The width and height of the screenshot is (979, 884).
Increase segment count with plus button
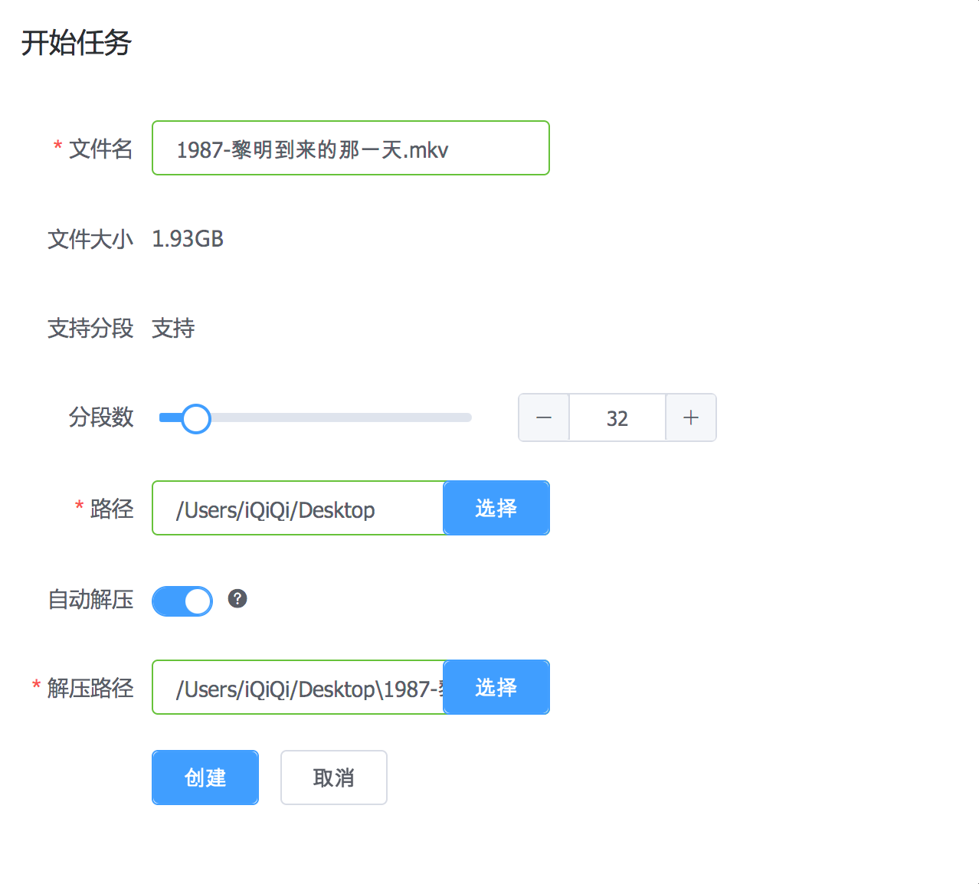tap(691, 417)
